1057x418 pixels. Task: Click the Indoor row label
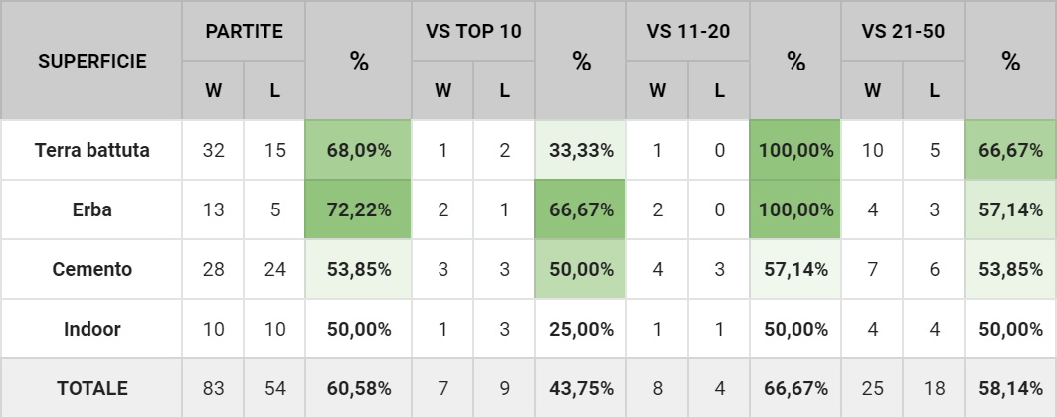coord(91,330)
